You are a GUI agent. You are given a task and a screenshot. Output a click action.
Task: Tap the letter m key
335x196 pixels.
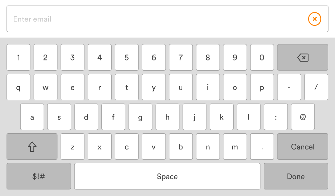[235, 147]
